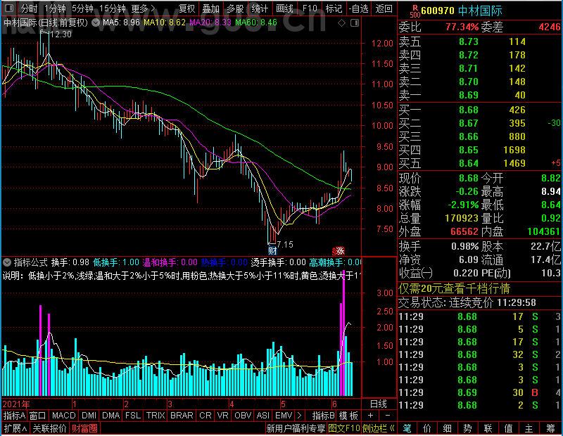This screenshot has width=563, height=436.
Task: Open the 复权 option
Action: pyautogui.click(x=186, y=8)
